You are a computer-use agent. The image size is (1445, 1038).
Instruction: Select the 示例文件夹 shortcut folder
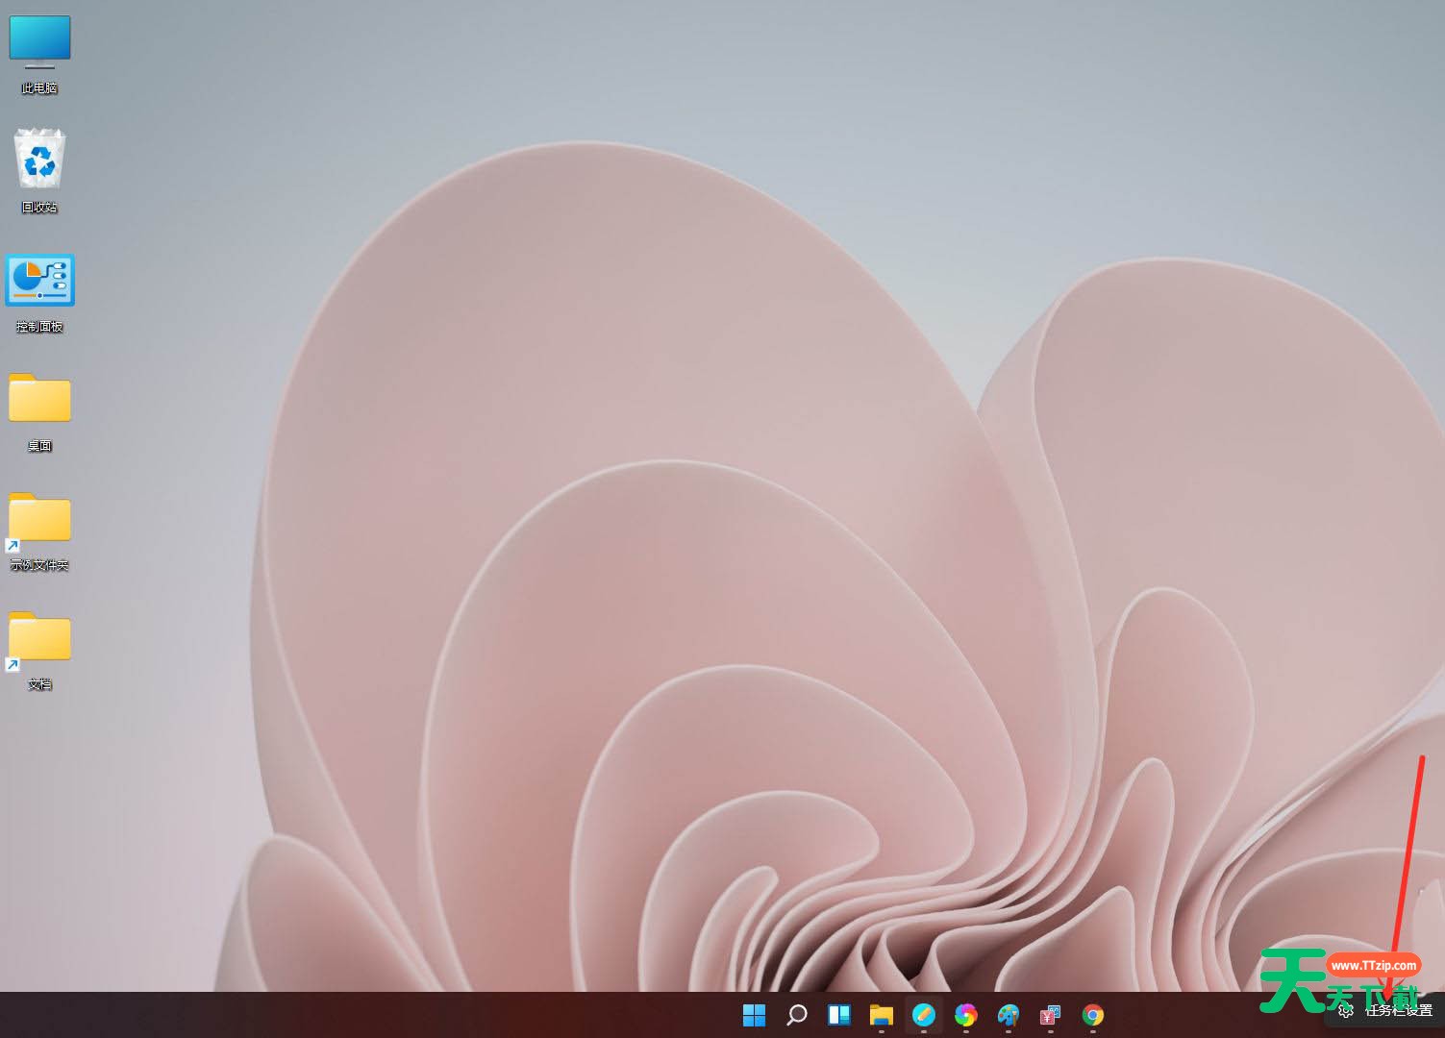coord(39,519)
